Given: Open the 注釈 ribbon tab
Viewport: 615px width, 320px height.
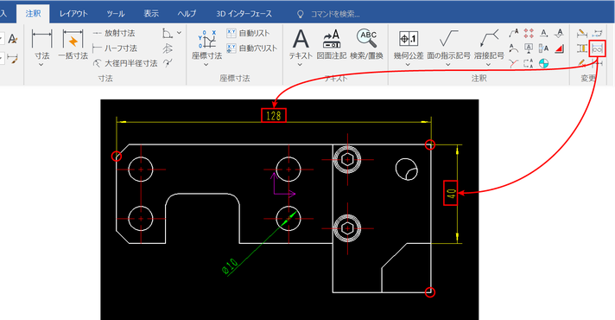Looking at the screenshot, I should (33, 14).
